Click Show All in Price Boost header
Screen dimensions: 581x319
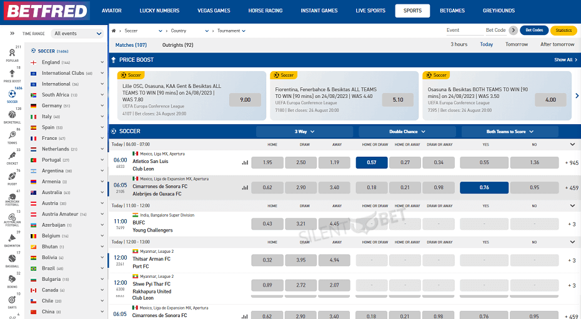point(565,59)
